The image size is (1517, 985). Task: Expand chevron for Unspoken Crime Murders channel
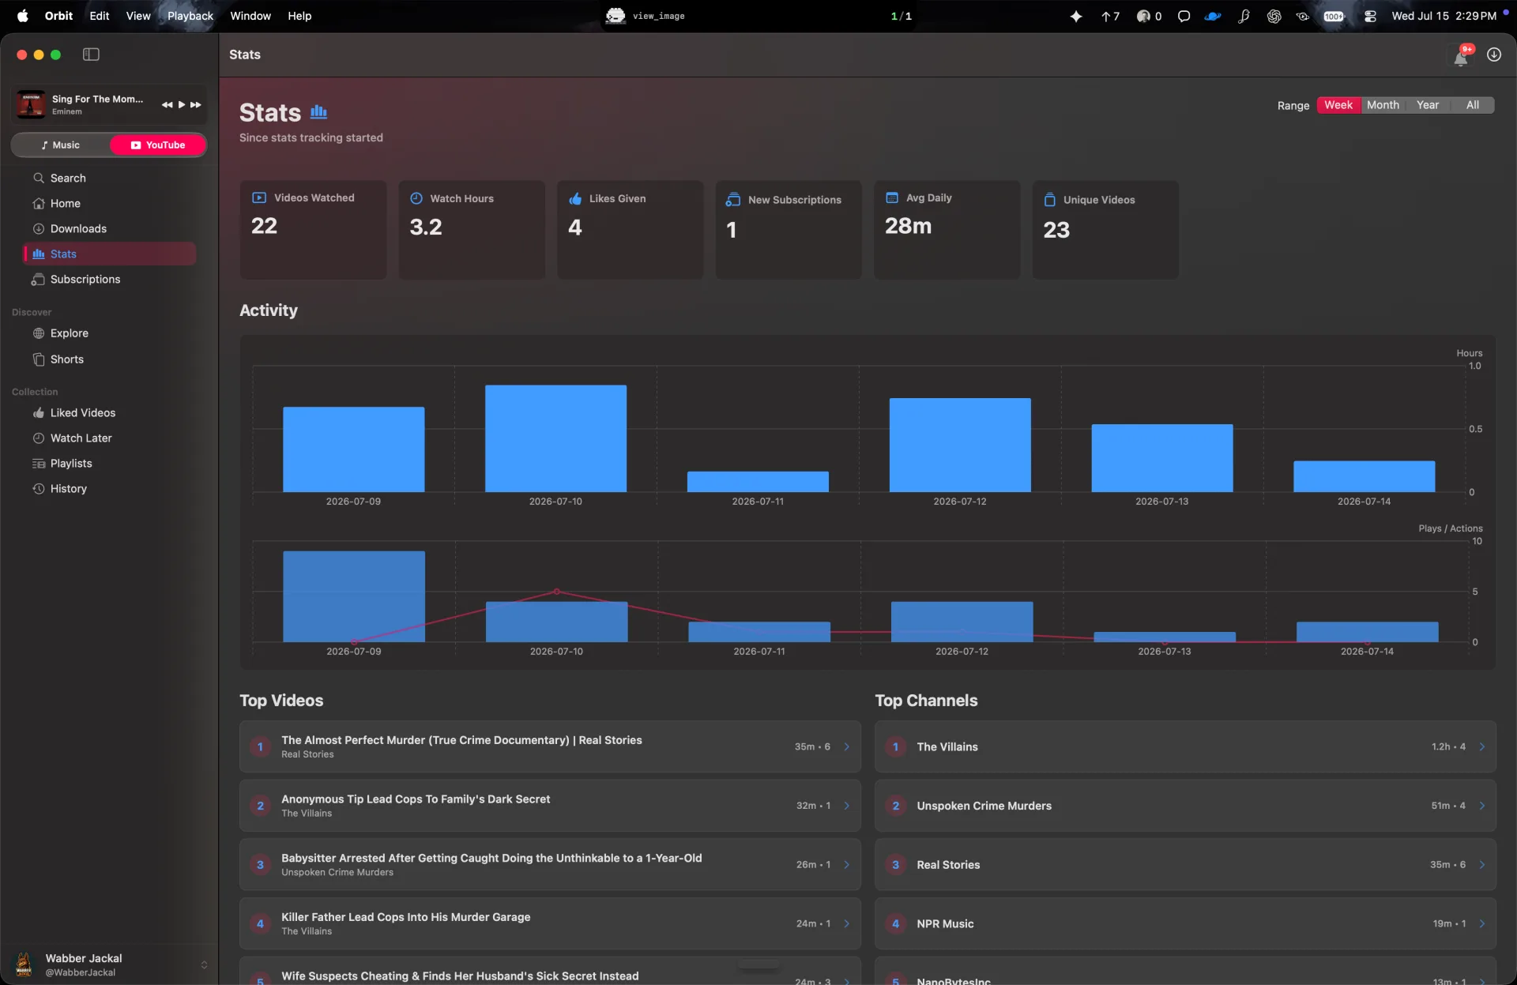coord(1482,806)
